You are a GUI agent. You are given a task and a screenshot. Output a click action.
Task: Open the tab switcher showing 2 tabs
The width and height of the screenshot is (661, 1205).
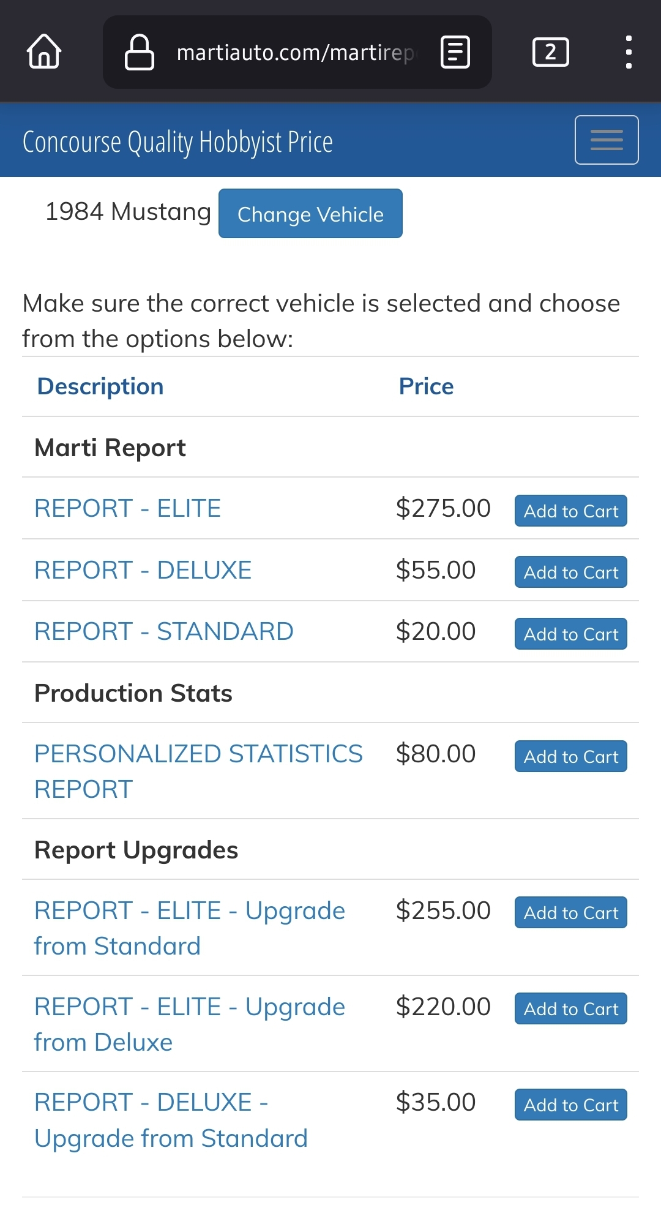click(551, 52)
